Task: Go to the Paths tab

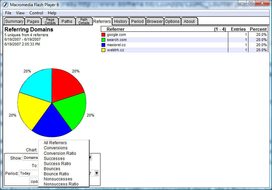Action: coord(67,21)
